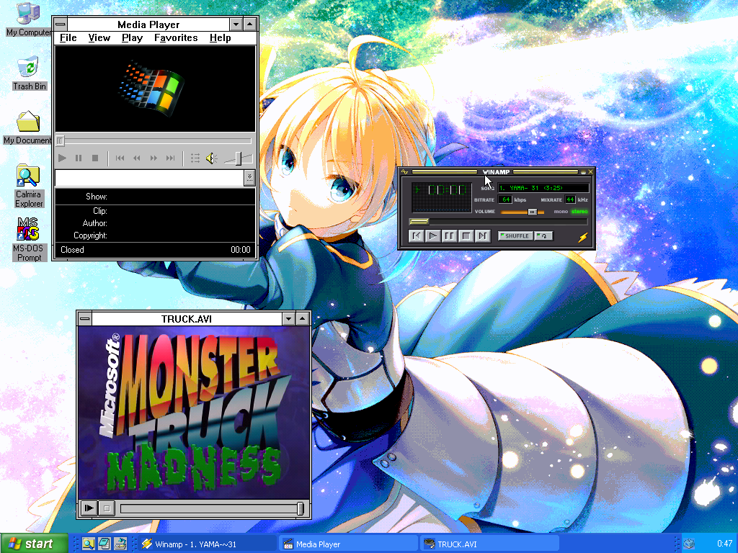
Task: Open TRUCK.AVI window control menu
Action: click(85, 319)
